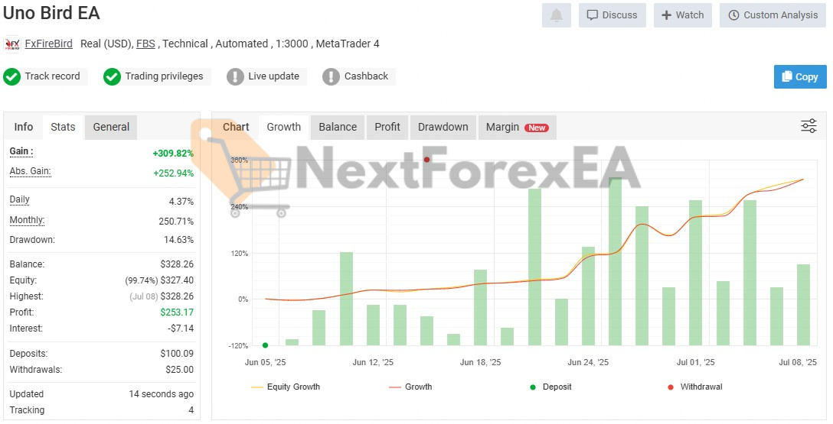Click the notification bell icon
The image size is (833, 424).
[556, 15]
